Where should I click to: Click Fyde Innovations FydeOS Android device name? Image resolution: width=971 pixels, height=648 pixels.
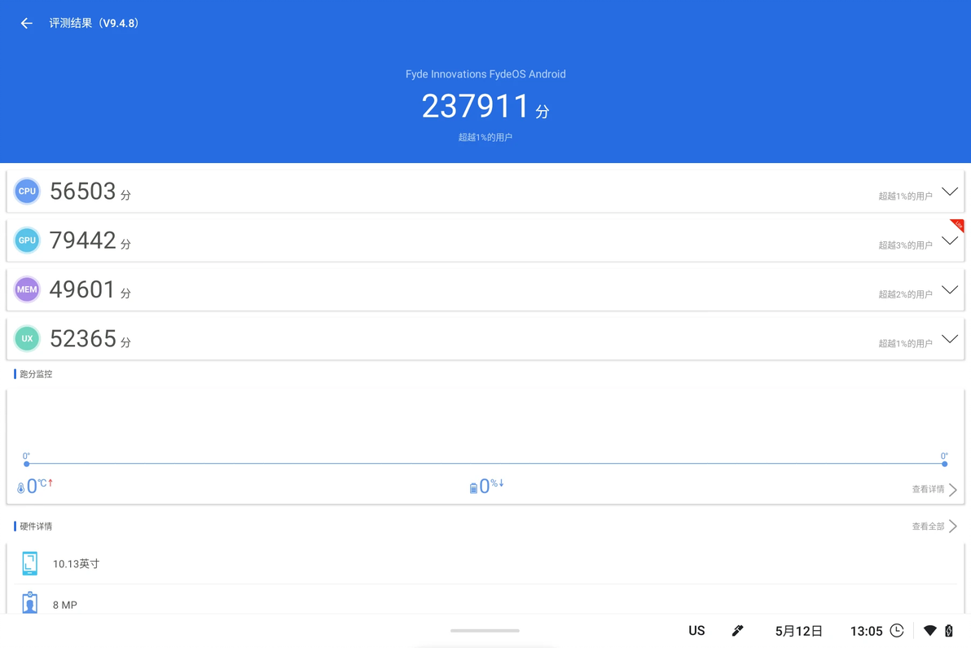tap(485, 74)
